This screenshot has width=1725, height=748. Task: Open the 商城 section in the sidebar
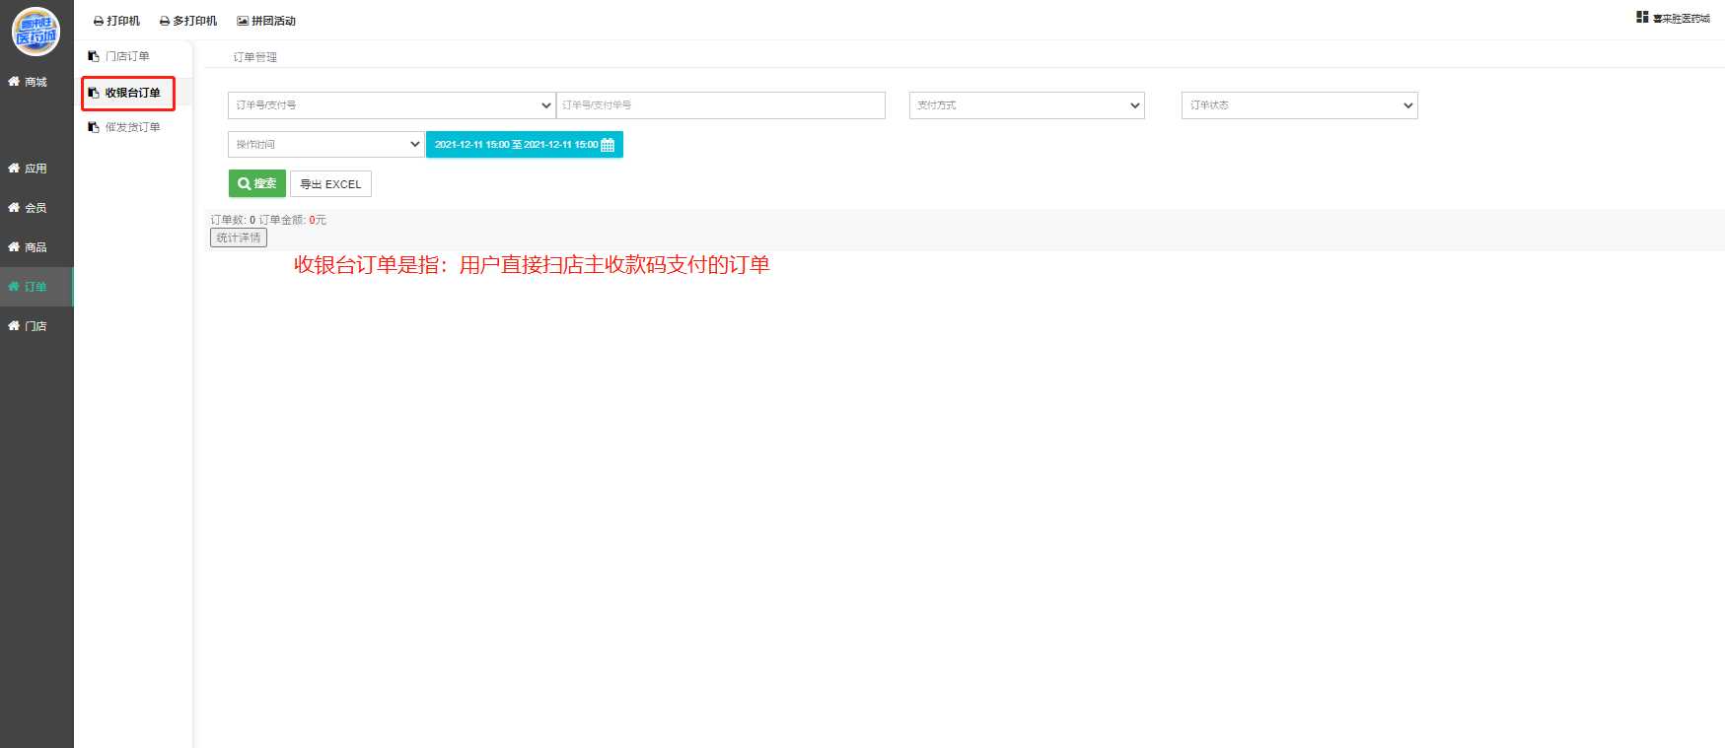tap(29, 82)
